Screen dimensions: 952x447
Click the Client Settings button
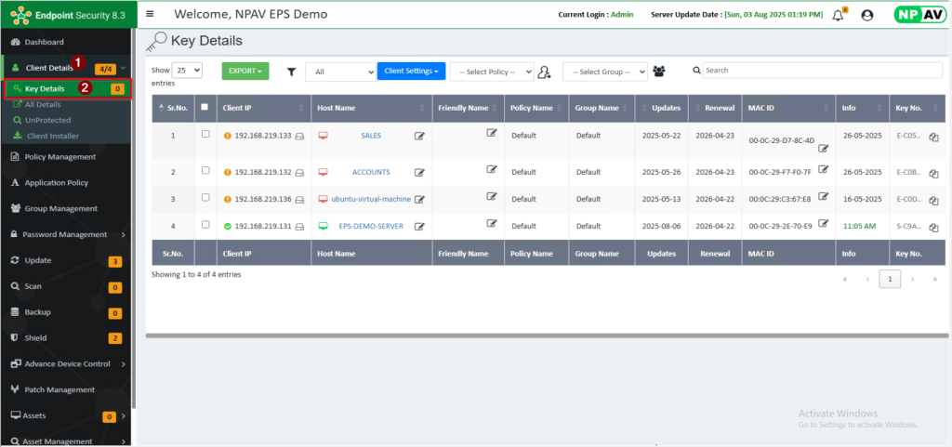coord(411,71)
